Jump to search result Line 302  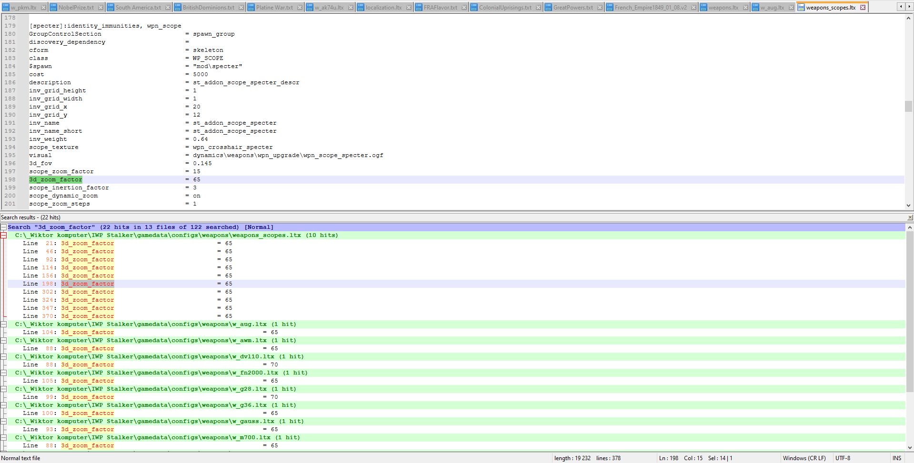456,292
